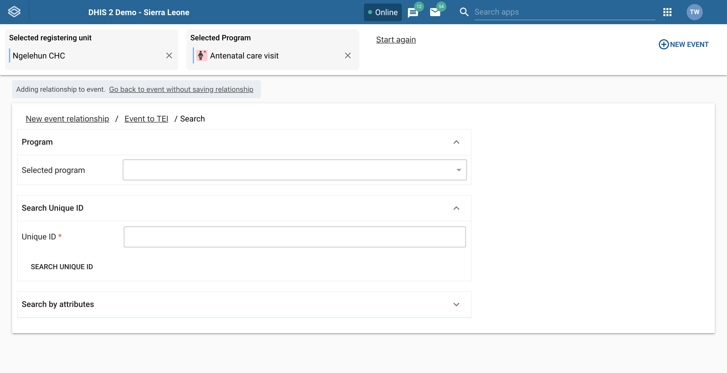Screen dimensions: 727x373
Task: Remove the Antenatal care visit program
Action: tap(348, 55)
